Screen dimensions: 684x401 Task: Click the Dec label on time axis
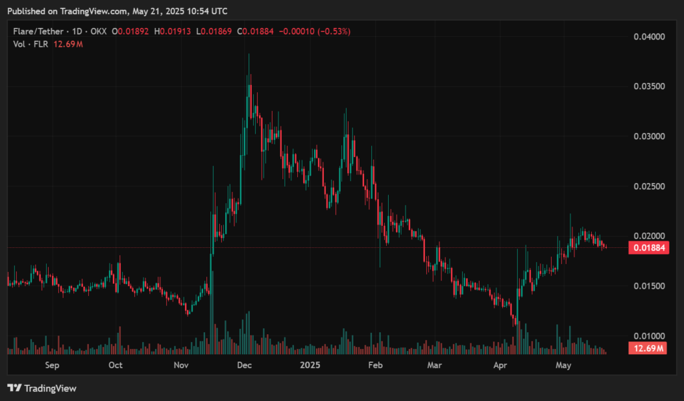244,365
